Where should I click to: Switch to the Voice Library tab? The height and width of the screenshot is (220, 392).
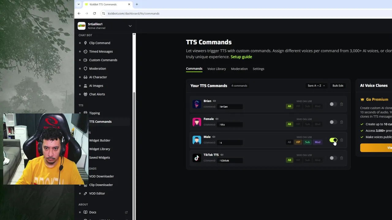[x=217, y=69]
